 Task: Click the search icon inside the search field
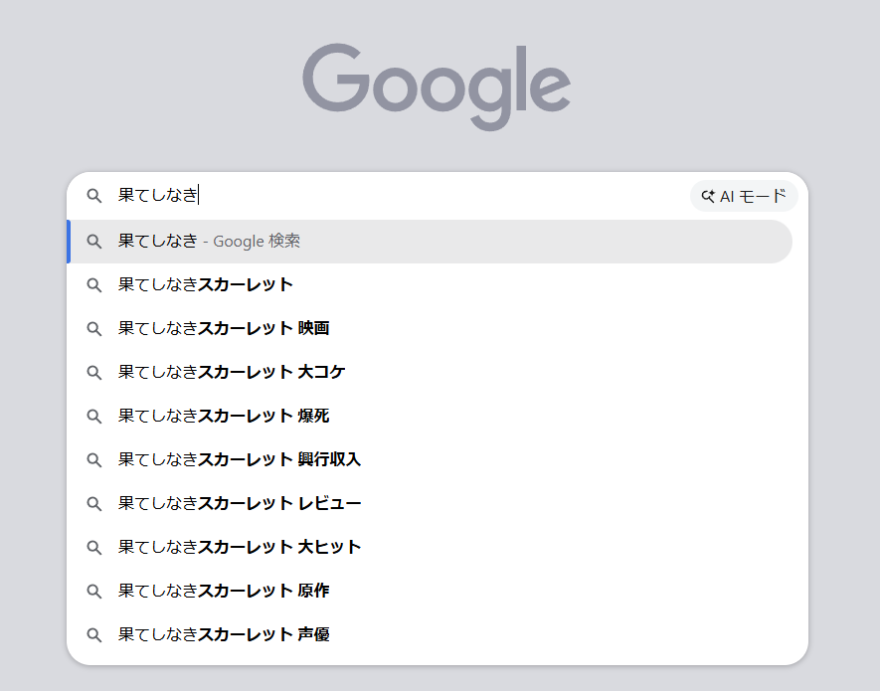[x=94, y=196]
